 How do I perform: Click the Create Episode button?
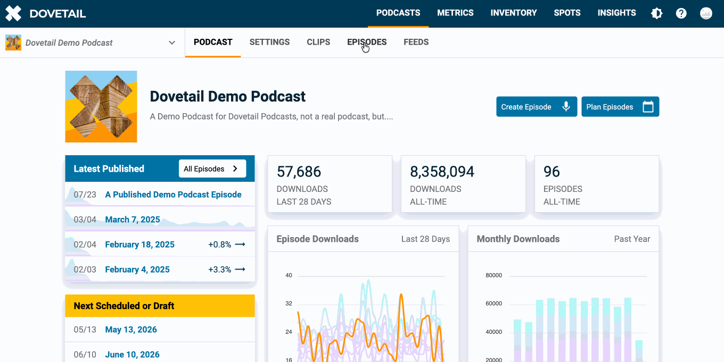(537, 106)
